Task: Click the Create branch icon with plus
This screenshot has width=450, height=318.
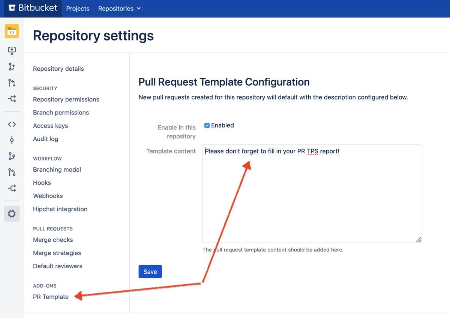Action: (12, 67)
